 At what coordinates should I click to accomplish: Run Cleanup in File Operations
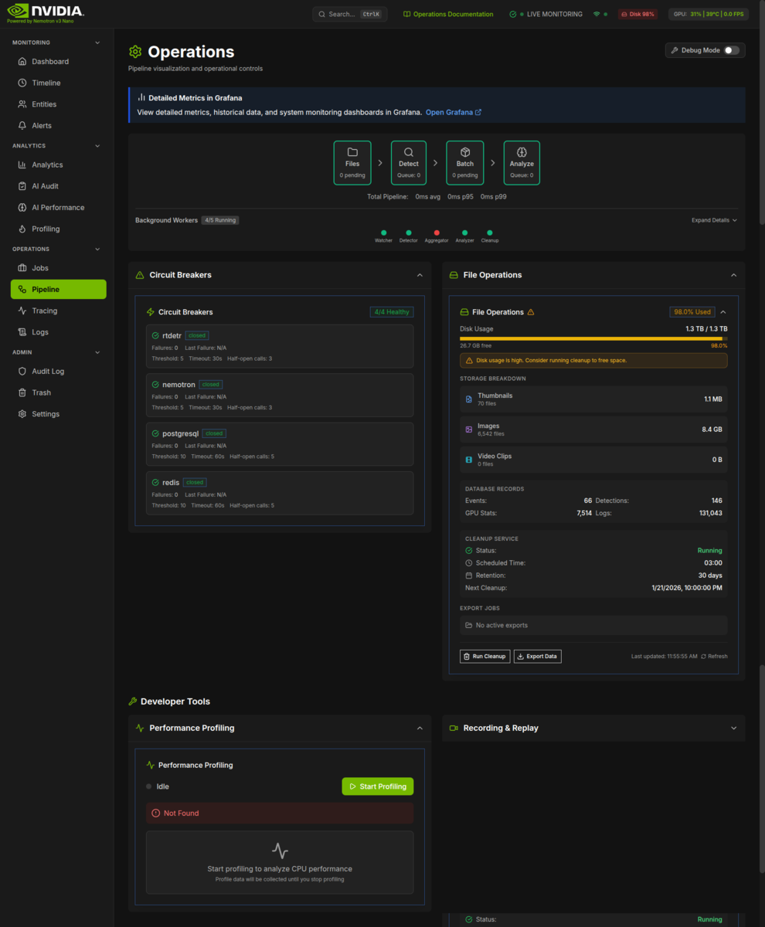(484, 656)
